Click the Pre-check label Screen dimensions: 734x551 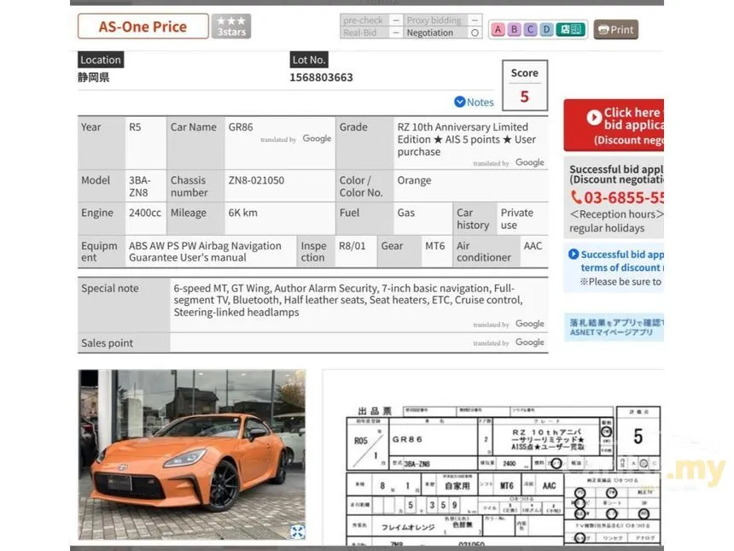363,21
